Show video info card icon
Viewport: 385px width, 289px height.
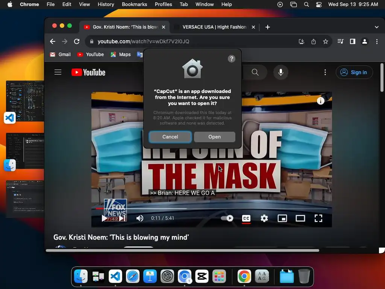pos(321,101)
